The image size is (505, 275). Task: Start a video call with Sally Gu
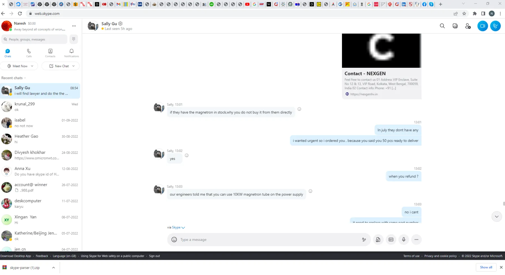click(x=483, y=26)
